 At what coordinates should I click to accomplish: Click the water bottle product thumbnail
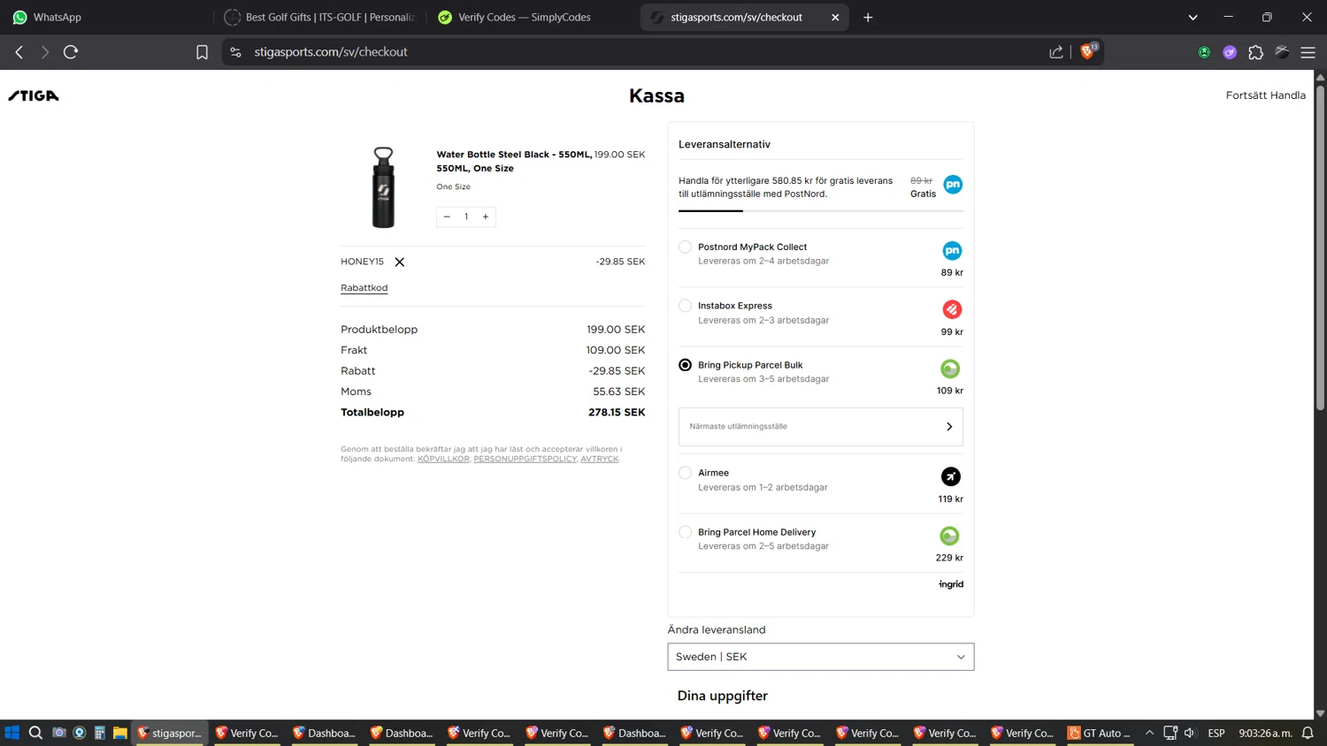click(383, 187)
